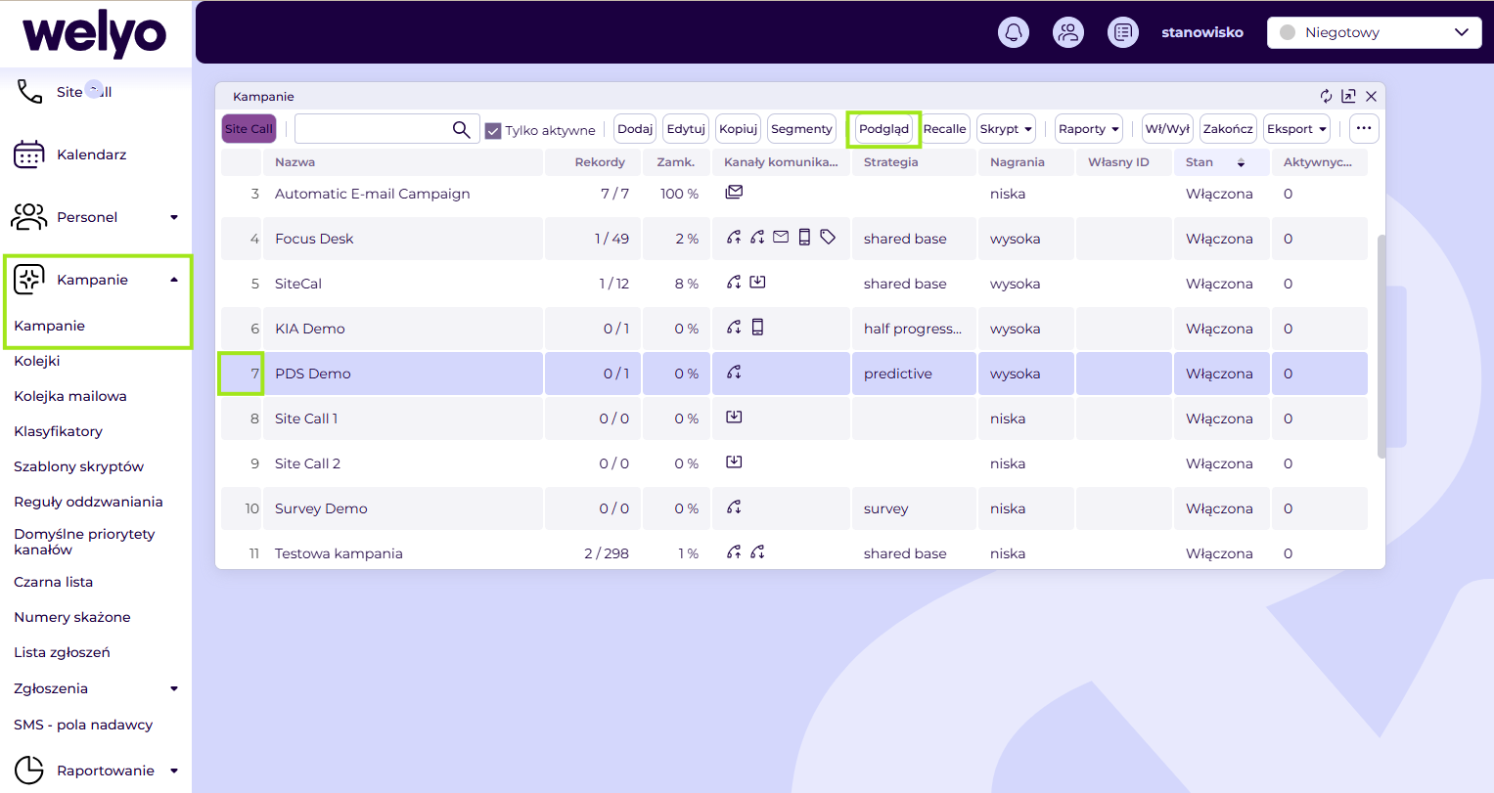The width and height of the screenshot is (1494, 793).
Task: Open Numery skażone in the sidebar
Action: pyautogui.click(x=72, y=617)
